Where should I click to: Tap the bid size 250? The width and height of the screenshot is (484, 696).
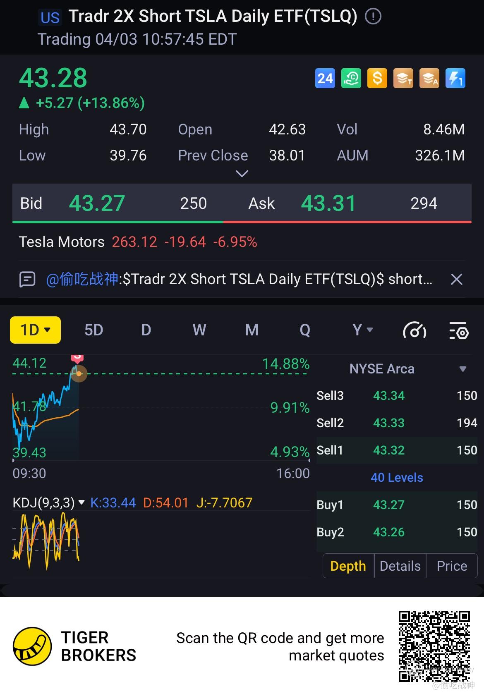coord(193,203)
